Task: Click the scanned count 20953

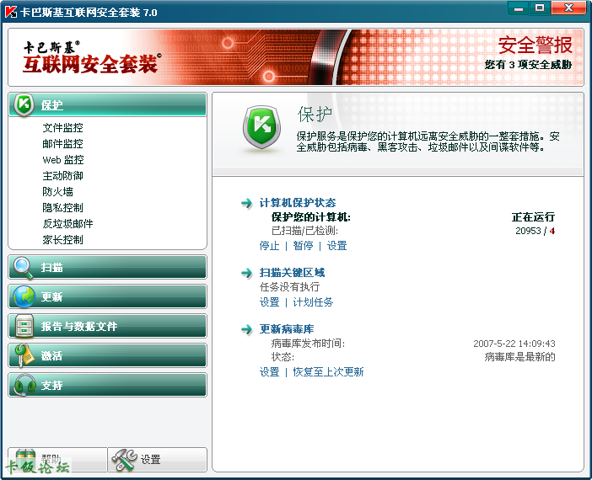Action: (x=528, y=231)
